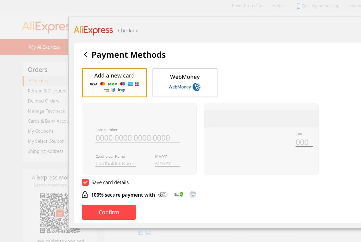Click the Checkout label in the header
Screen dimensions: 361x242
point(129,31)
